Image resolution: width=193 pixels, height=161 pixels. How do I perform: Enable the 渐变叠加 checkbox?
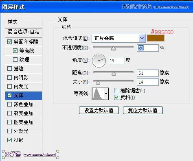pyautogui.click(x=9, y=113)
